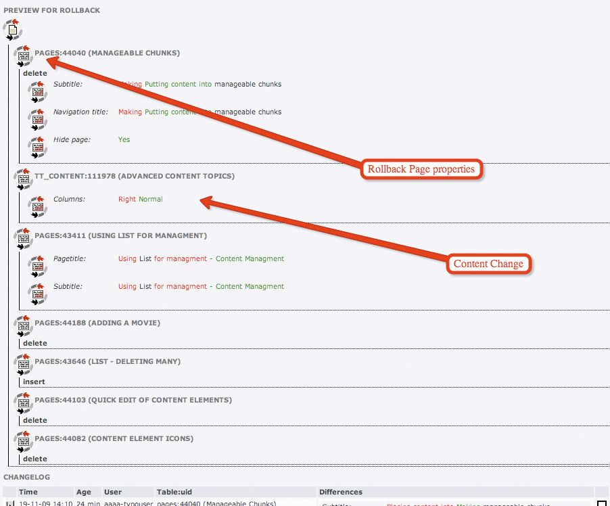The width and height of the screenshot is (610, 506).
Task: Rollback the Hide page field change
Action: coord(38,146)
